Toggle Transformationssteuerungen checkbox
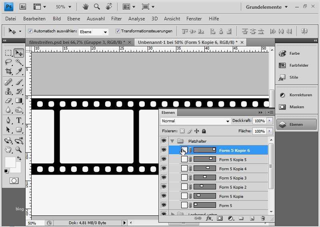Viewport: 320px width, 227px height. pos(118,31)
